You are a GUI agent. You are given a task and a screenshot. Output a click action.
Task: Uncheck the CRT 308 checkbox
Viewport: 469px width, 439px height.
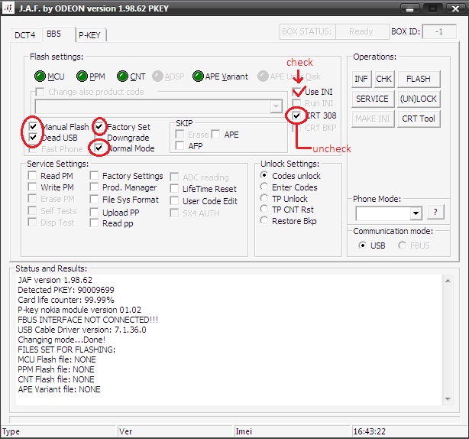click(x=296, y=115)
